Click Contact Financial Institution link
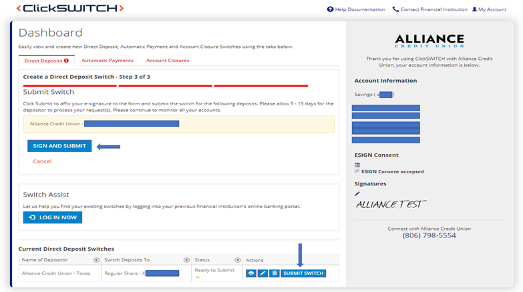 coord(433,9)
